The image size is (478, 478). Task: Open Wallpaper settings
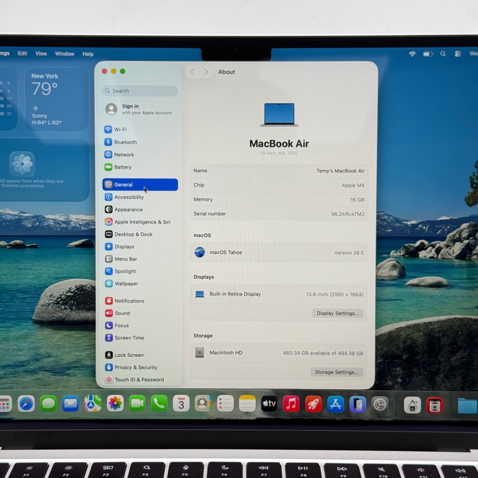(140, 284)
